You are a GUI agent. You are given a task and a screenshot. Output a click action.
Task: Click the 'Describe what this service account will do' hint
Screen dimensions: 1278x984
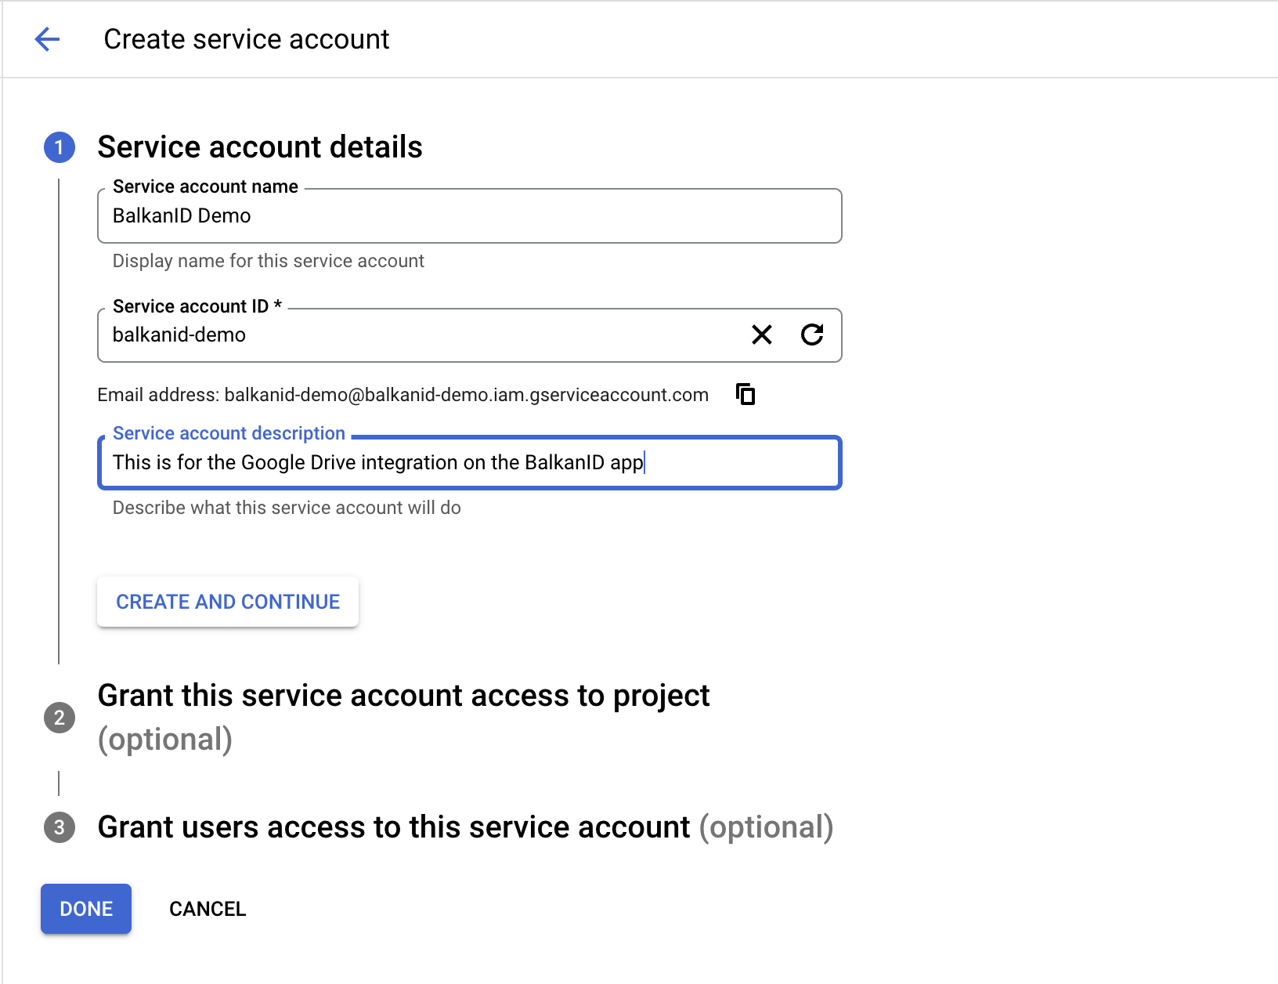(x=287, y=508)
